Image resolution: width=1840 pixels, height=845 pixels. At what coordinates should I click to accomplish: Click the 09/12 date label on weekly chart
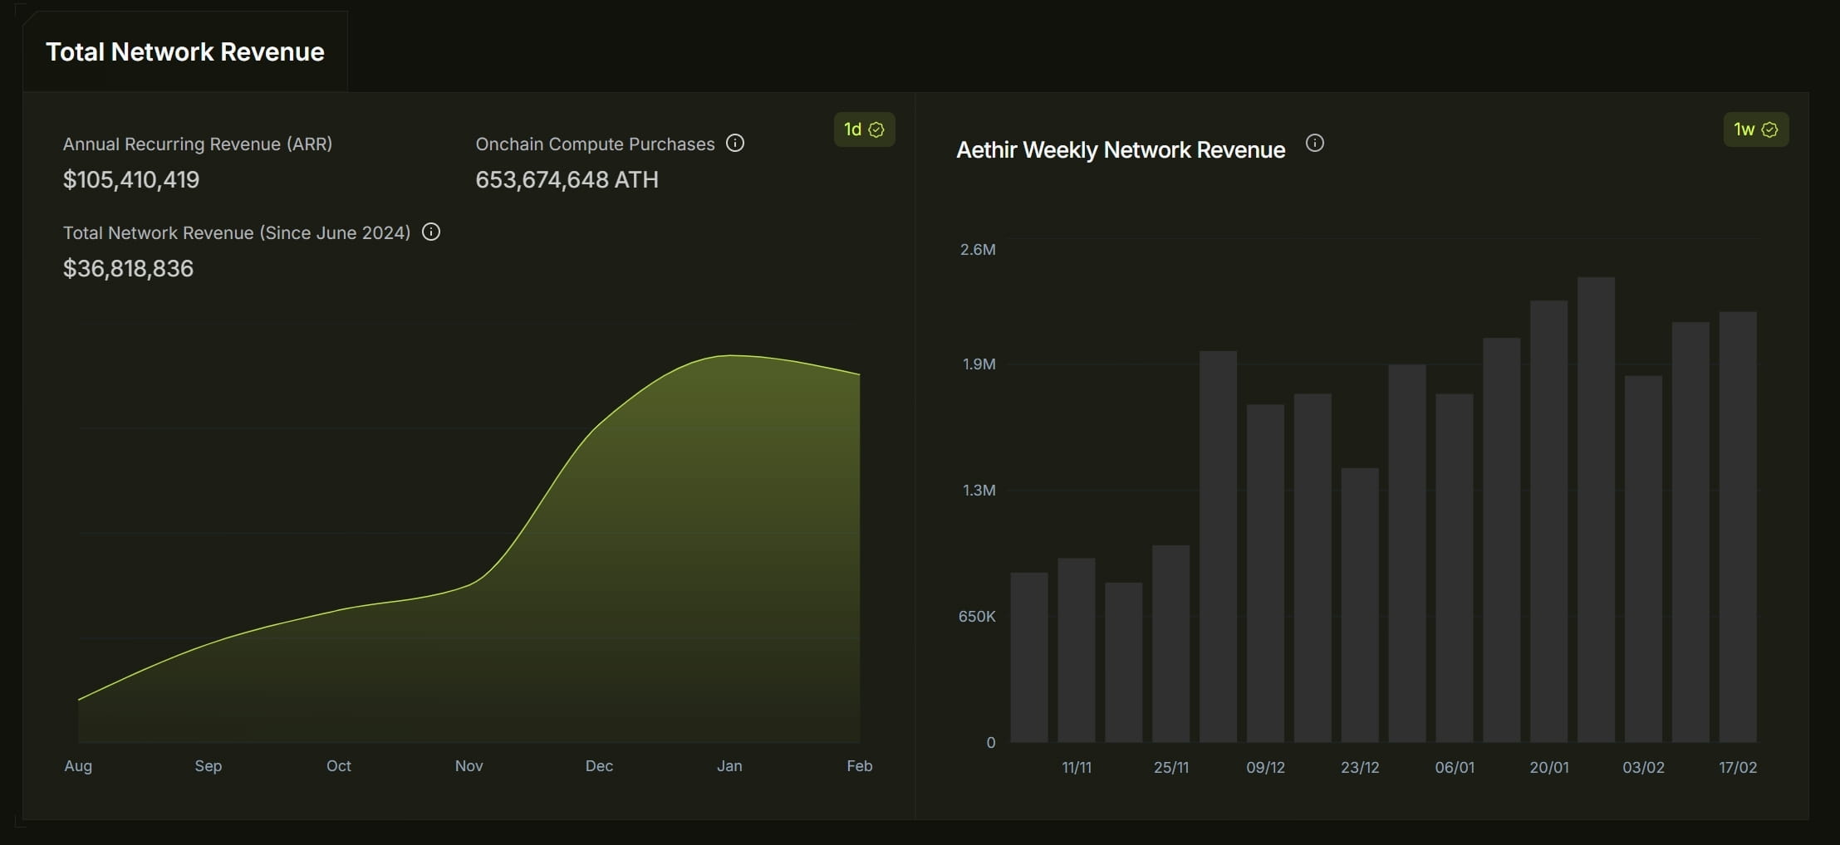click(x=1265, y=768)
